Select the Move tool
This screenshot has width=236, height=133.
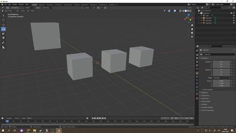point(3,25)
